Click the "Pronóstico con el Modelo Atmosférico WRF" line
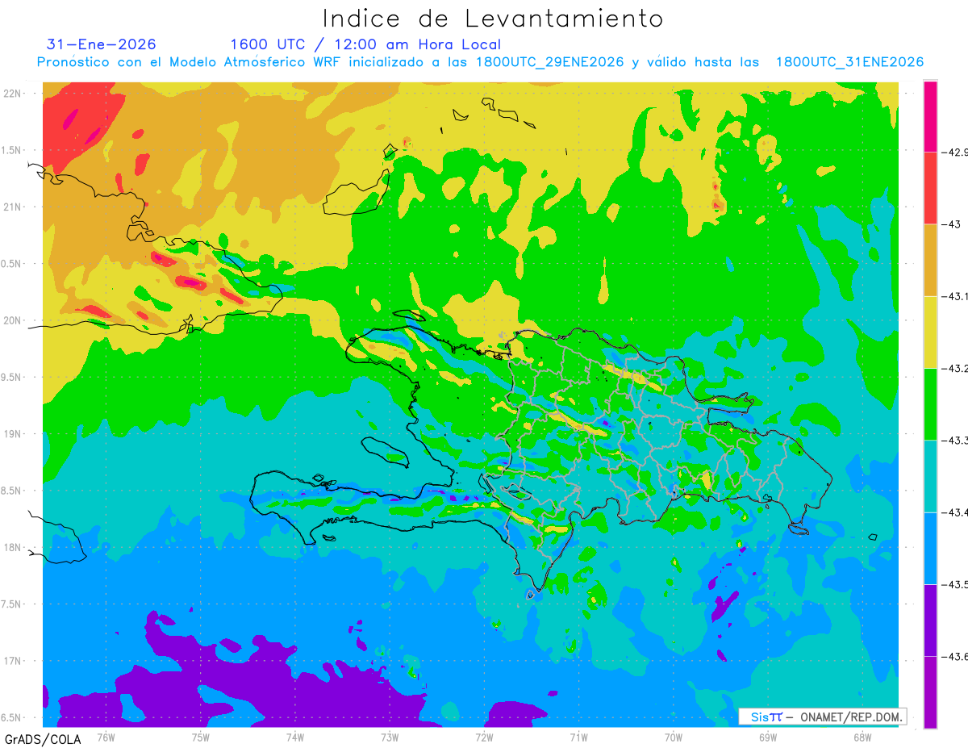 point(480,62)
